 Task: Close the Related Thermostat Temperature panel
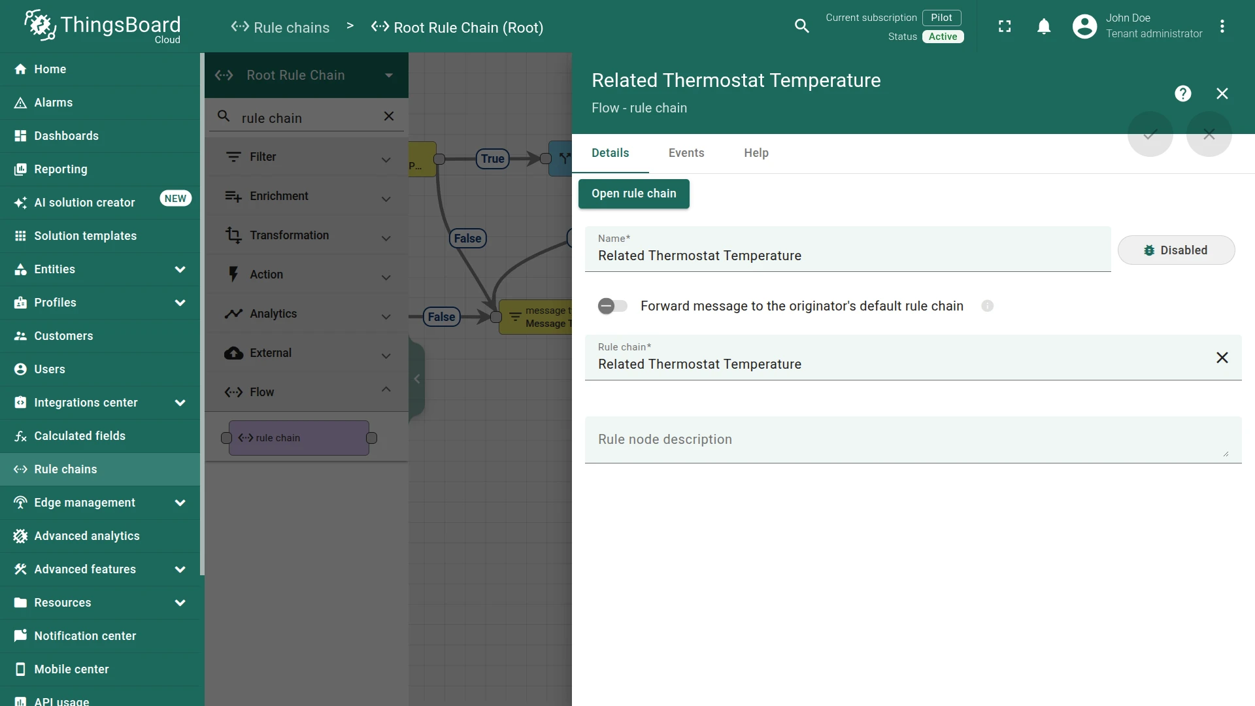[1222, 93]
